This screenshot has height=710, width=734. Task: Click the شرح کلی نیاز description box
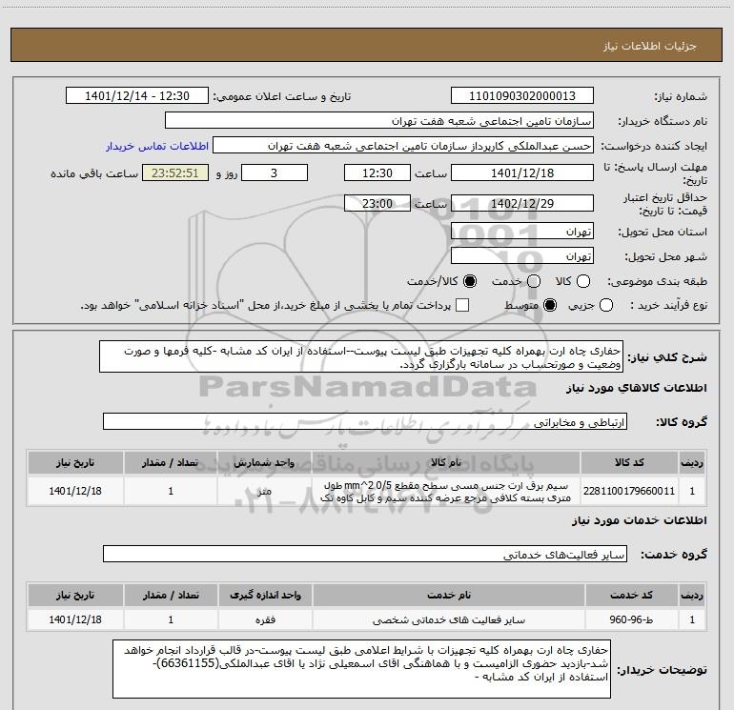tap(361, 356)
